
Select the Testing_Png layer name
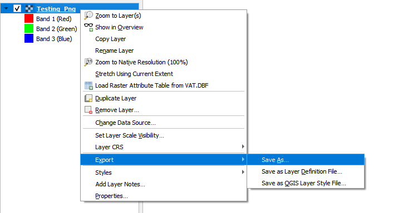56,9
